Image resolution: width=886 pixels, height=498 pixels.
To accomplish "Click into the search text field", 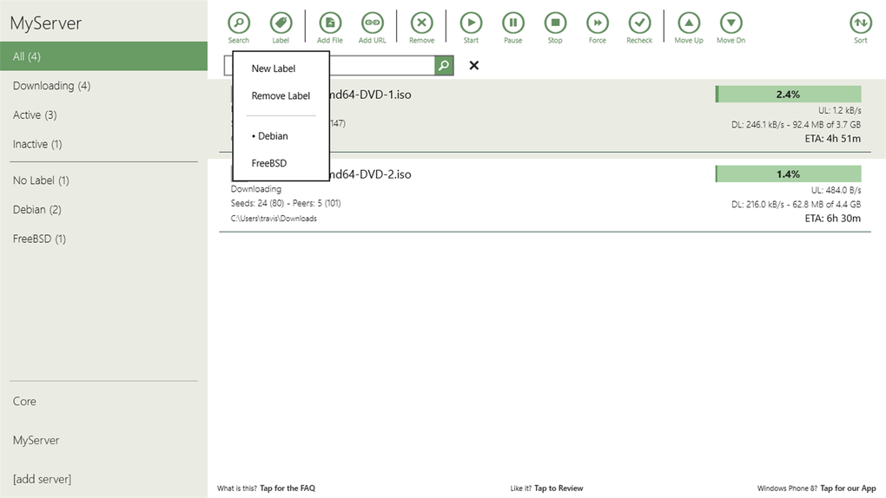I will tap(382, 65).
